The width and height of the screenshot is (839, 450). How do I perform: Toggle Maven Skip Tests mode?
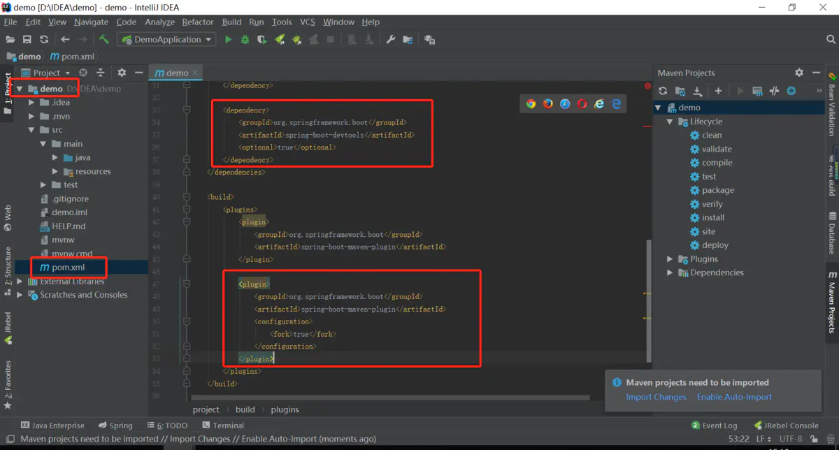791,91
